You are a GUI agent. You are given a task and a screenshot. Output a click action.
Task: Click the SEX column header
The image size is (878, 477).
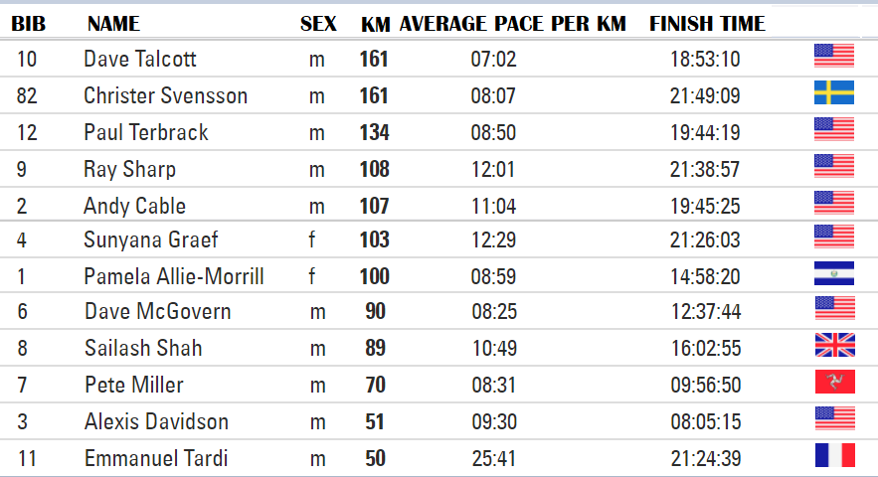318,24
